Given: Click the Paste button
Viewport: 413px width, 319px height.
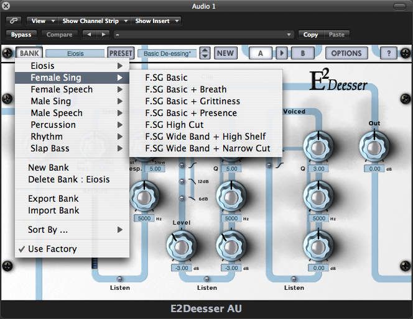Looking at the screenshot, I should 336,34.
